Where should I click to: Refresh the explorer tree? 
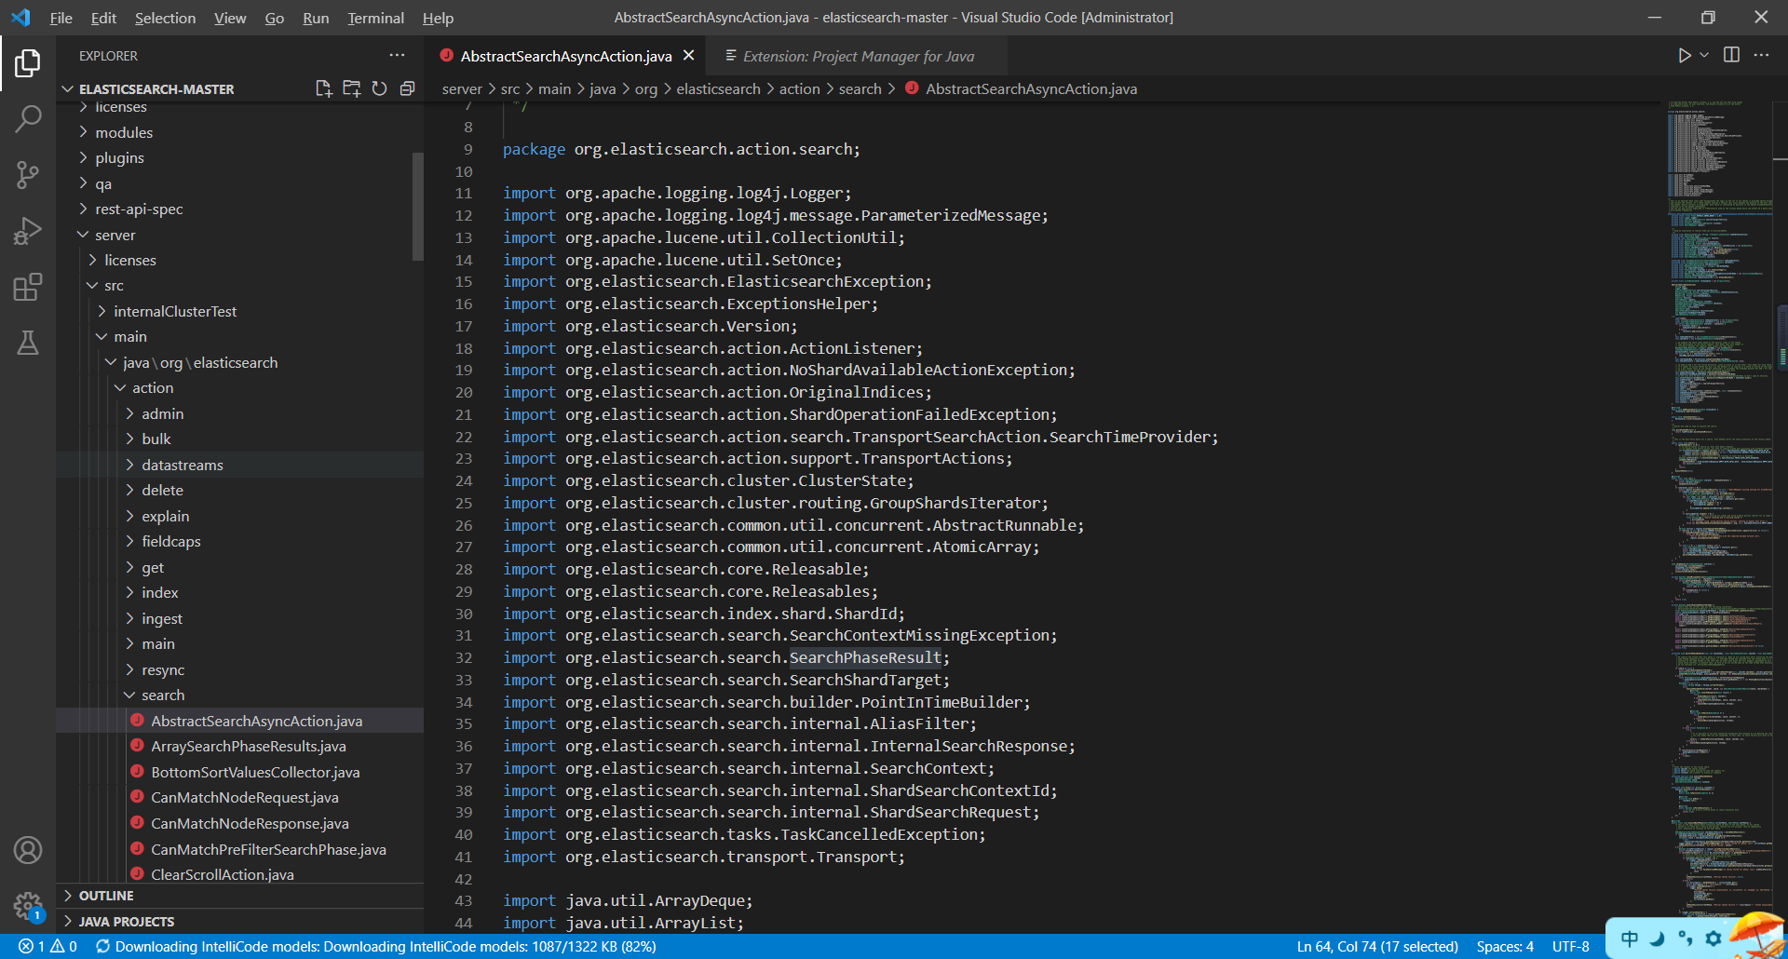(379, 88)
